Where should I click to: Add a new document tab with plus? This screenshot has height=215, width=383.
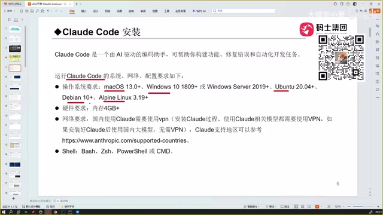coord(77,4)
